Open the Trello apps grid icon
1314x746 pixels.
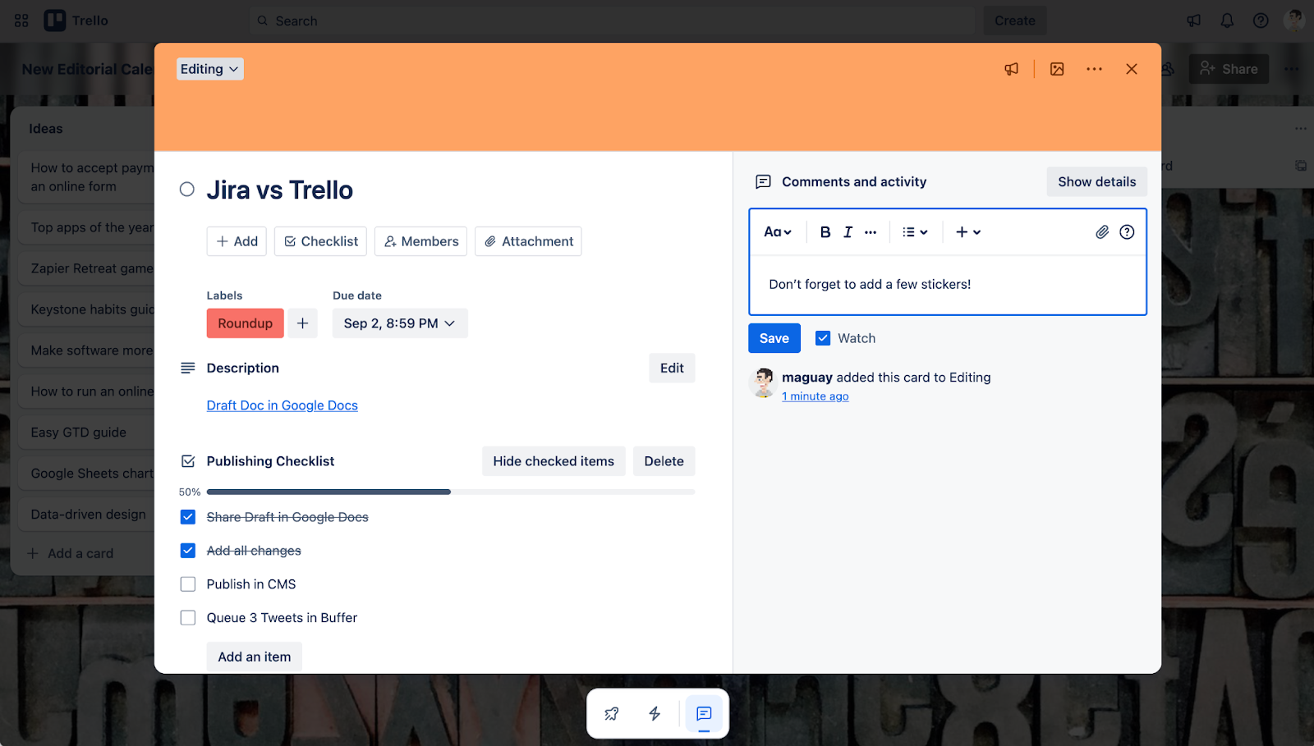(x=21, y=20)
